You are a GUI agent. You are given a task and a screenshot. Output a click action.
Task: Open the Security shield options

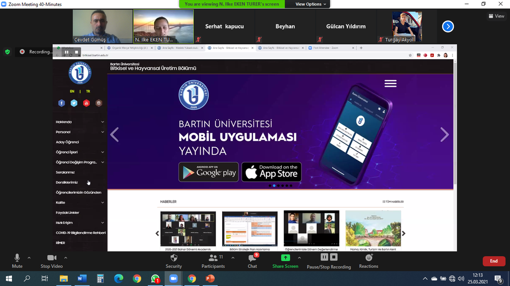174,261
